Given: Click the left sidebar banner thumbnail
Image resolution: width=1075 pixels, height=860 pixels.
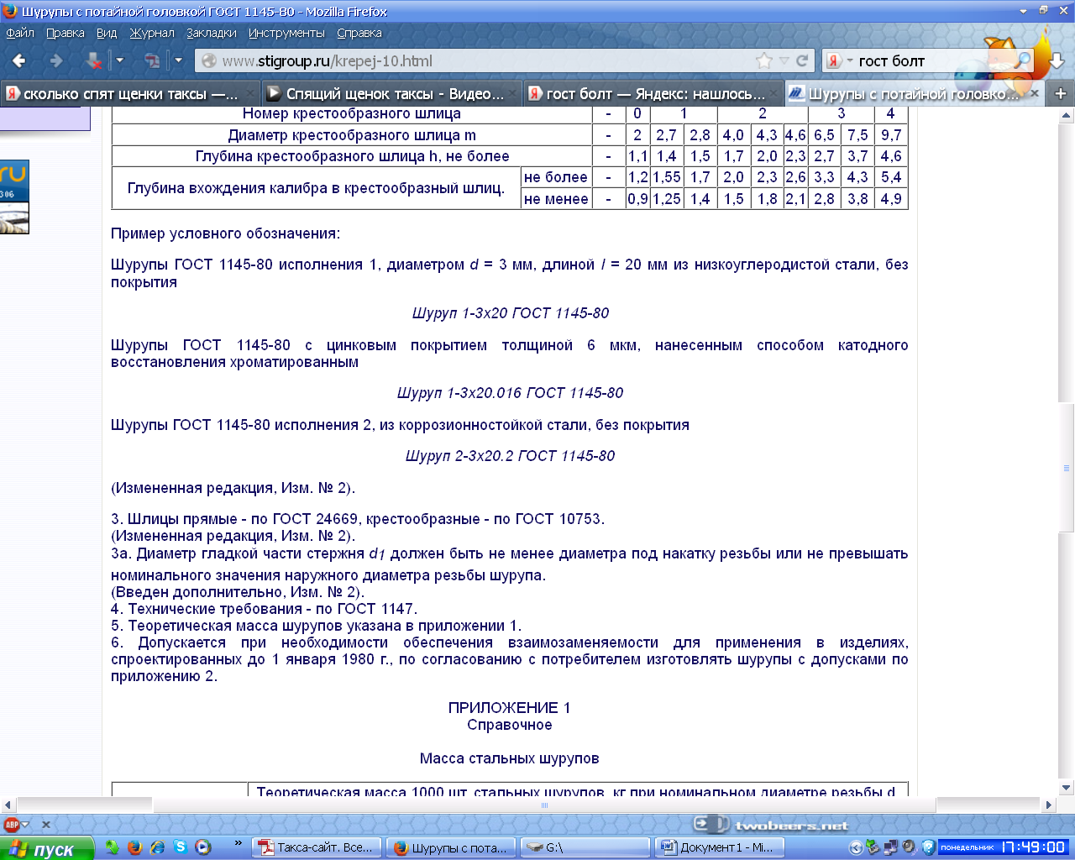Looking at the screenshot, I should pos(14,197).
